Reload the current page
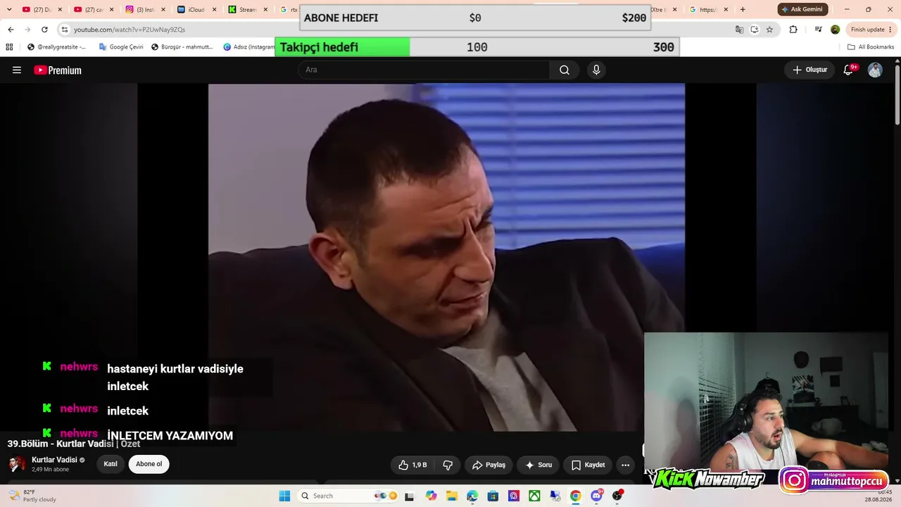901x507 pixels. (44, 30)
